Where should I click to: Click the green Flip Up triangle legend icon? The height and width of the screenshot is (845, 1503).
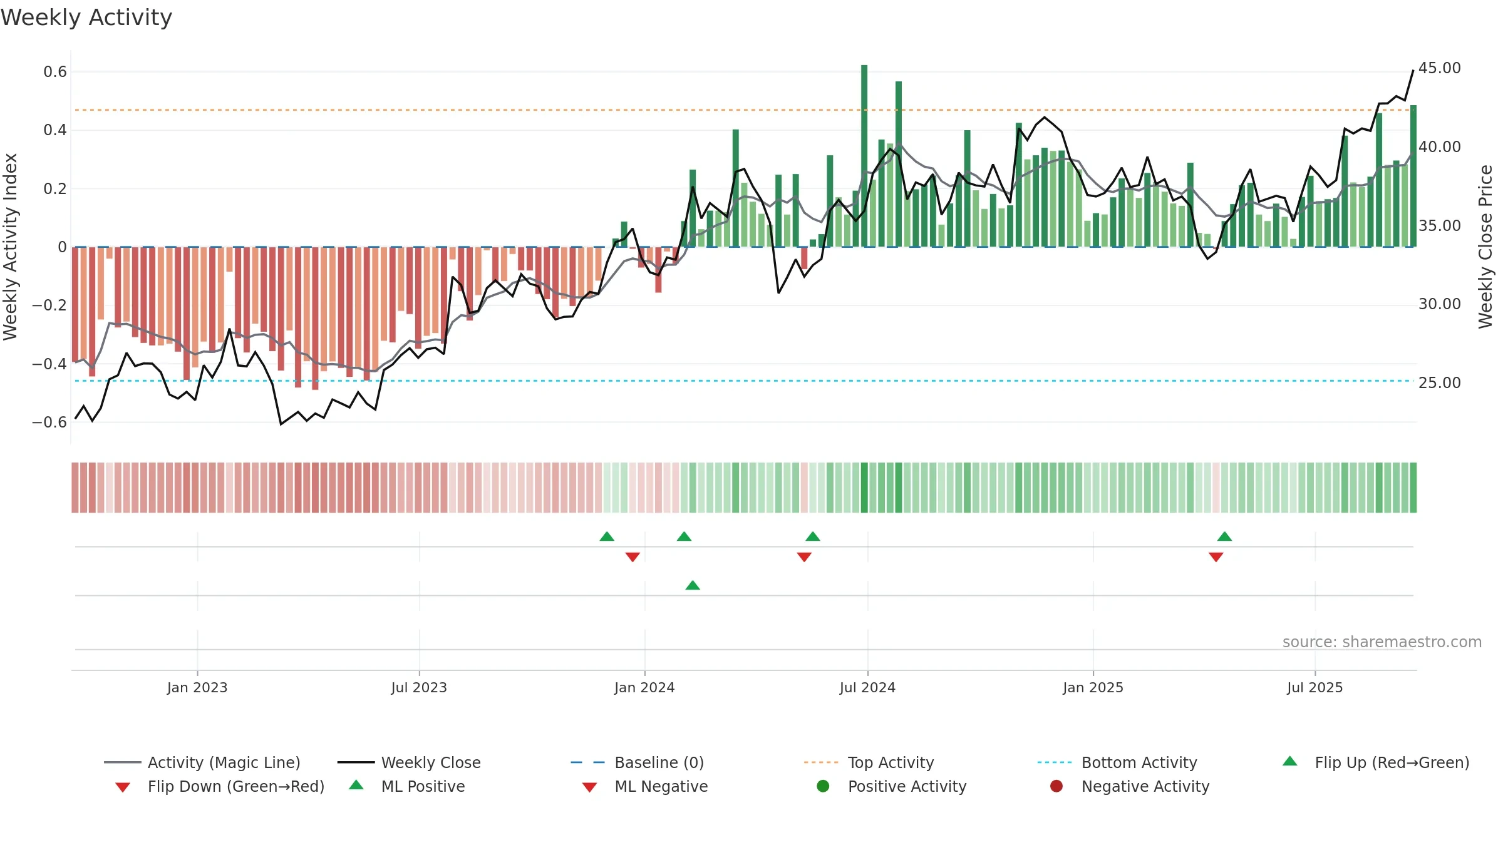(1290, 761)
